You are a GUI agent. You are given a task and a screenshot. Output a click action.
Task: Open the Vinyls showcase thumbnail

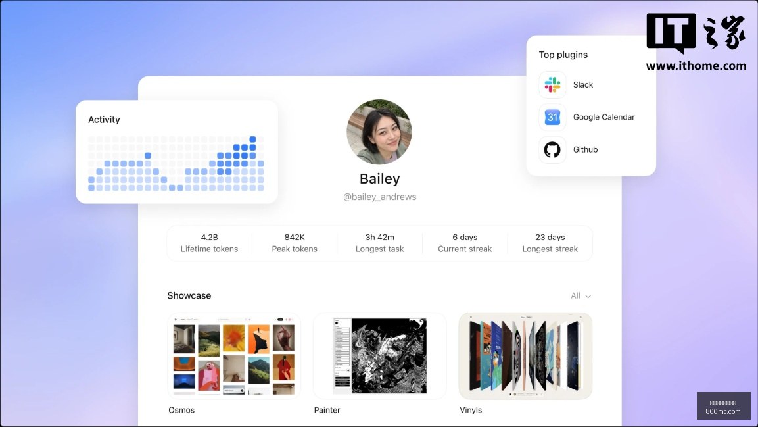pyautogui.click(x=525, y=356)
